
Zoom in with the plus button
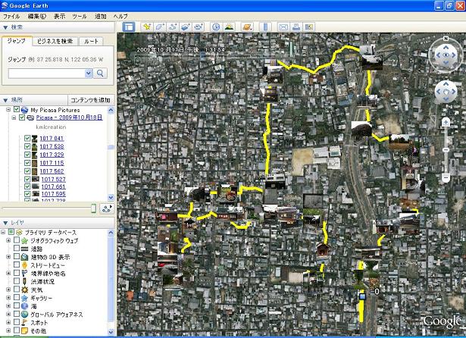pyautogui.click(x=446, y=122)
